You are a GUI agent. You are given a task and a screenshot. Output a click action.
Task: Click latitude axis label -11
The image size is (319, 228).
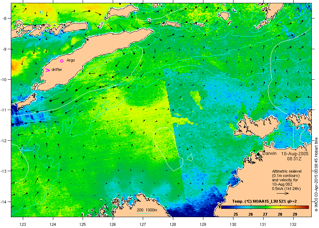pyautogui.click(x=4, y=110)
